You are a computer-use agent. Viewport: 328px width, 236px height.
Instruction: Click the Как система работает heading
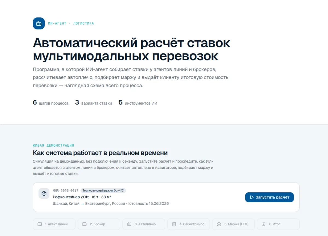(x=100, y=153)
